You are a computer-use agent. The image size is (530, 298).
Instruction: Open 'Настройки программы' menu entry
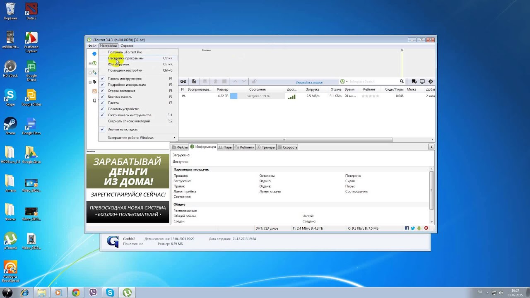coord(138,58)
